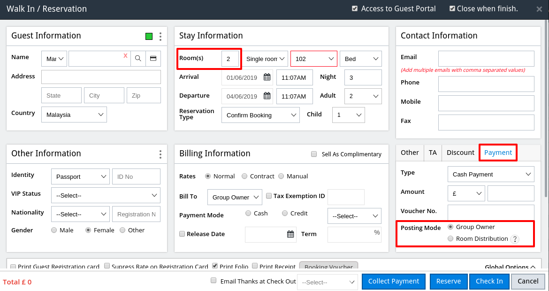Open Other Information three-dot menu

click(160, 154)
